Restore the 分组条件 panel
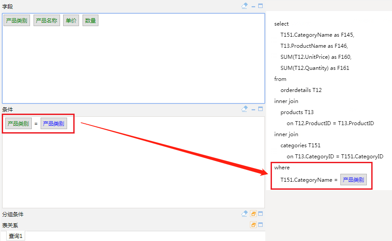 [253, 214]
